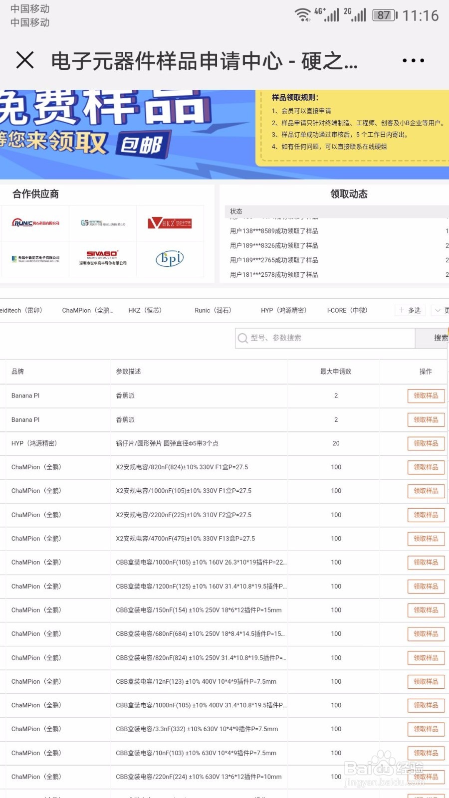The image size is (449, 798).
Task: Click 领取样品 for 1000nF(105) 330V X2 capacitor
Action: (x=426, y=491)
